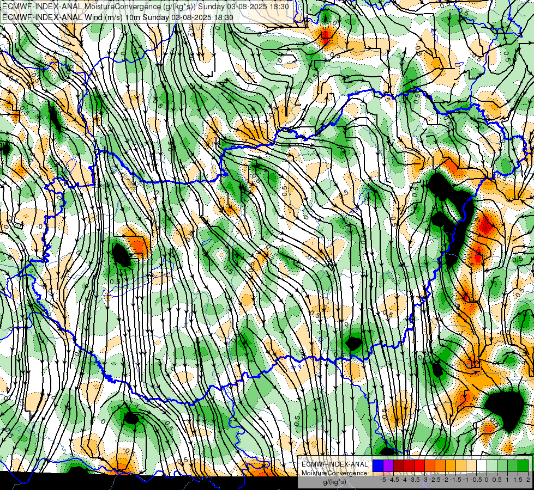Click the '2' legend scale value
Viewport: 534px width, 490px height.
coord(528,480)
